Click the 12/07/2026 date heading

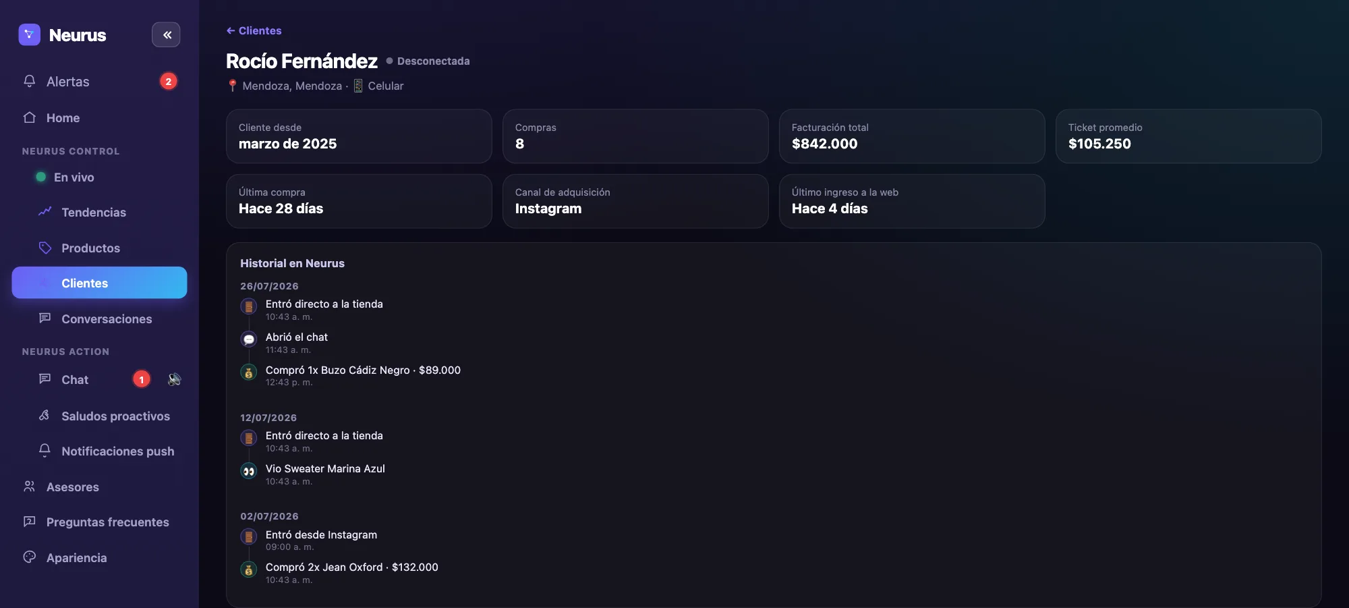268,418
